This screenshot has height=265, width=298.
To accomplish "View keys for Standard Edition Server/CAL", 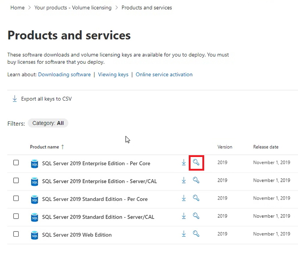I will click(x=196, y=216).
